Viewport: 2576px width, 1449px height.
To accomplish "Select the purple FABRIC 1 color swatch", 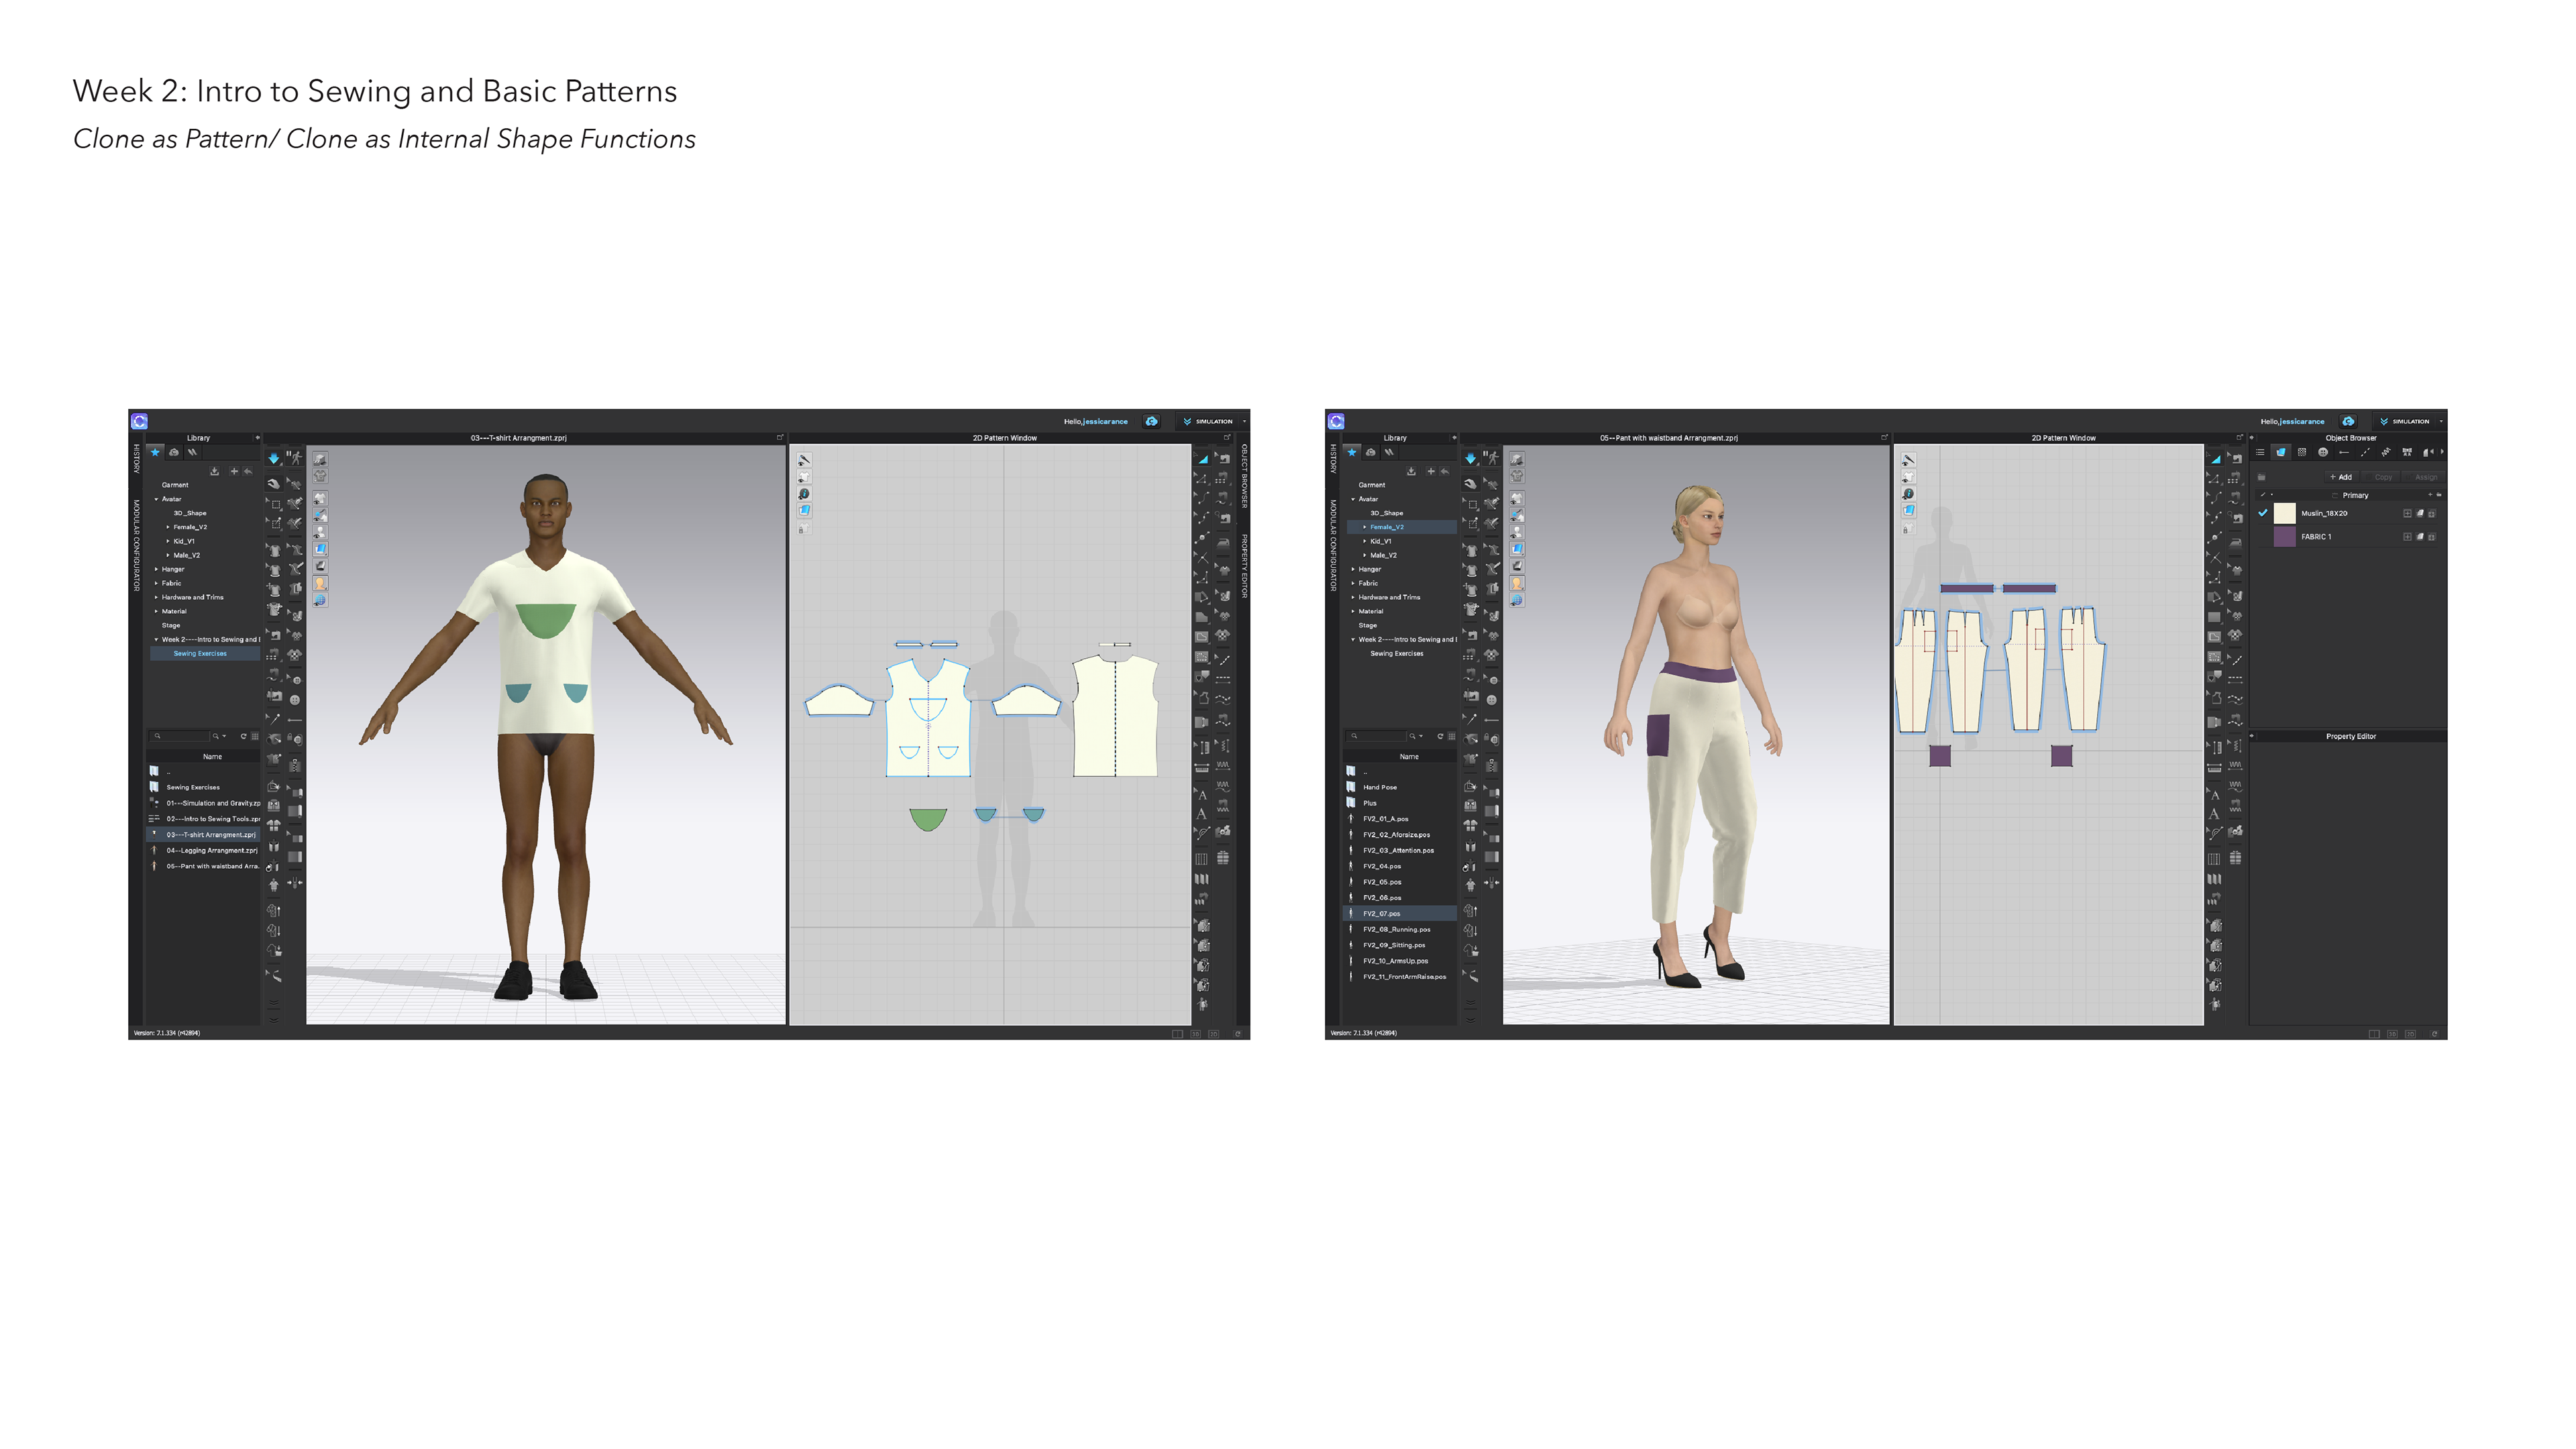I will pos(2285,537).
